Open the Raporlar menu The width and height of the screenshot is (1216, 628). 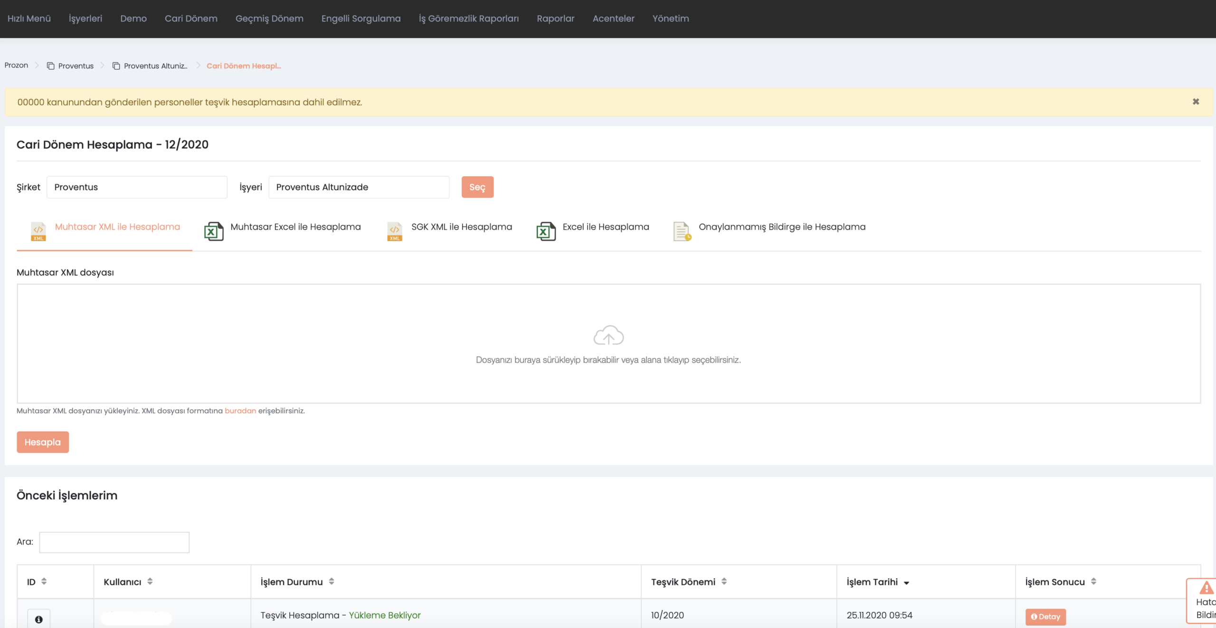point(555,19)
